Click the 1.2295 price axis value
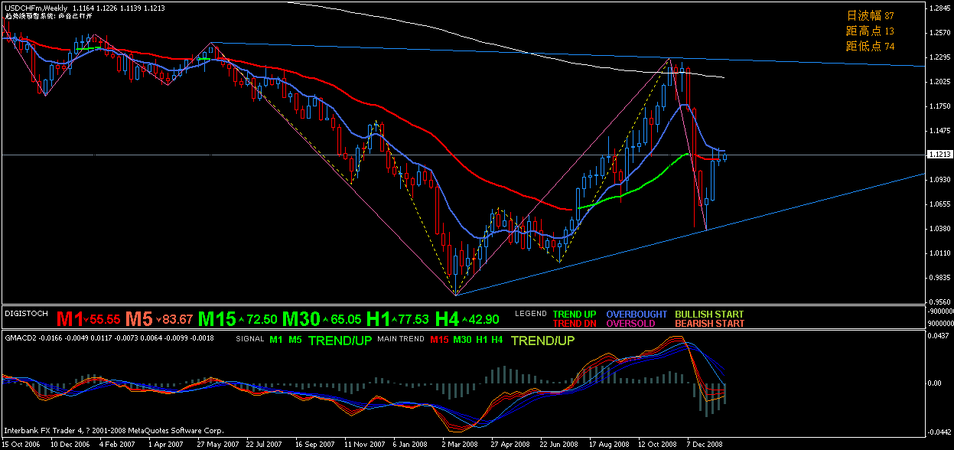Image resolution: width=954 pixels, height=450 pixels. tap(939, 57)
